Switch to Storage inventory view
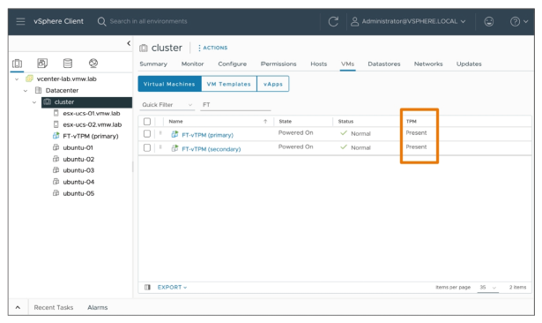 coord(68,63)
